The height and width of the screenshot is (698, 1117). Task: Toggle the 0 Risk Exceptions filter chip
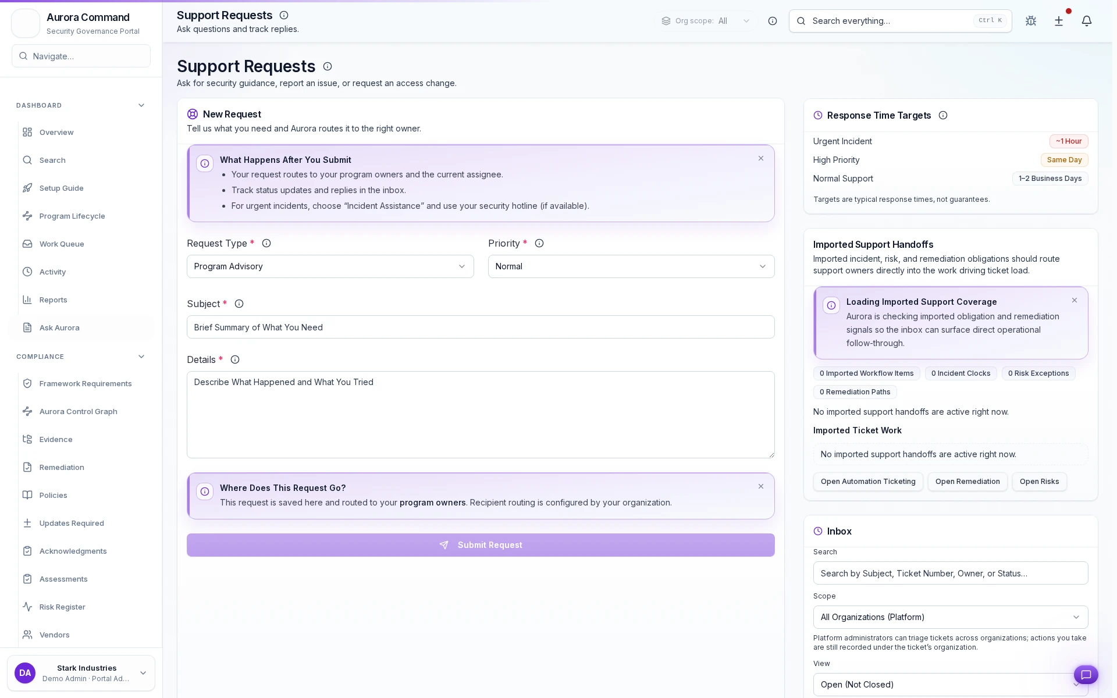(1038, 373)
